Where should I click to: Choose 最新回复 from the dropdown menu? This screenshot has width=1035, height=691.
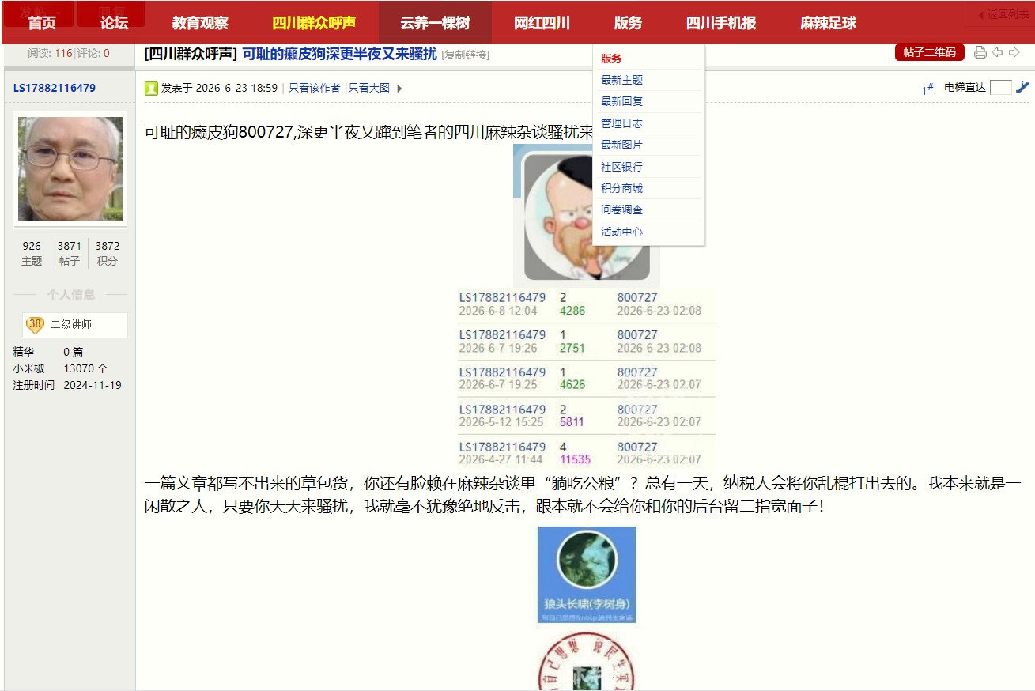click(x=621, y=102)
